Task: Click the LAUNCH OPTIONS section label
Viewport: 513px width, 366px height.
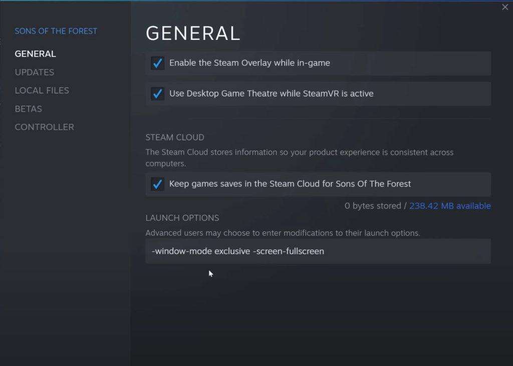Action: (x=182, y=218)
